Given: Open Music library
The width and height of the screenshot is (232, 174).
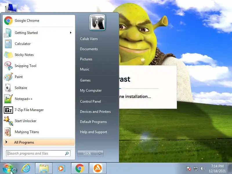Looking at the screenshot, I should (x=85, y=69).
